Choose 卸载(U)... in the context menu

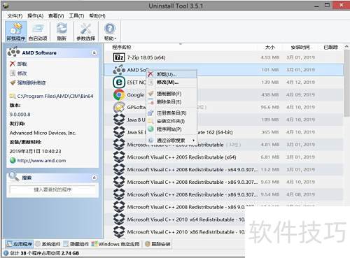click(171, 74)
